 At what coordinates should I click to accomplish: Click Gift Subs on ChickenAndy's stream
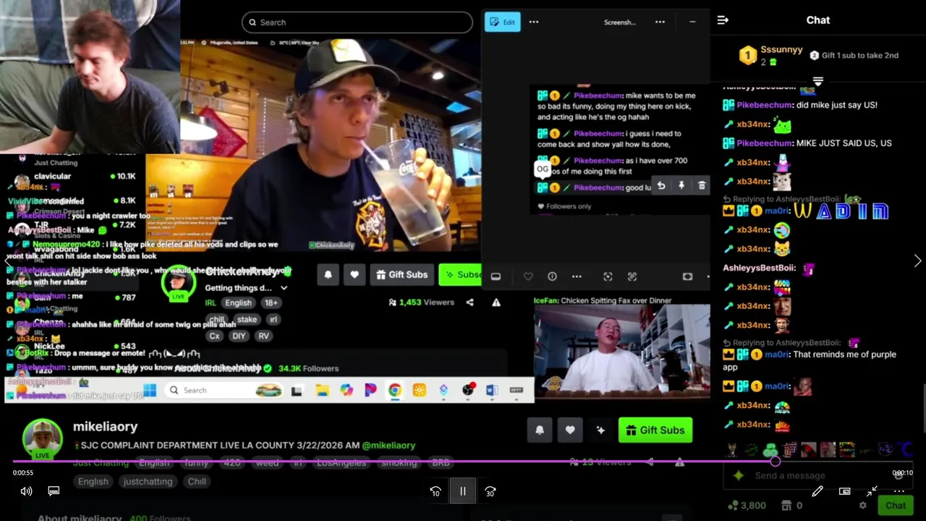(x=402, y=274)
